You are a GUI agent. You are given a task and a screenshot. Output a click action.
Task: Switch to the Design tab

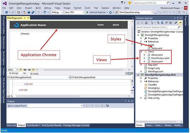click(x=14, y=73)
